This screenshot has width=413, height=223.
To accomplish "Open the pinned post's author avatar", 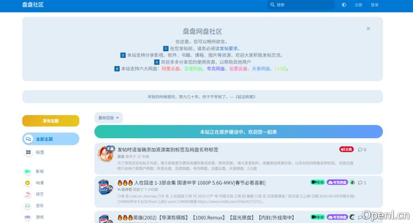I will tap(105, 153).
